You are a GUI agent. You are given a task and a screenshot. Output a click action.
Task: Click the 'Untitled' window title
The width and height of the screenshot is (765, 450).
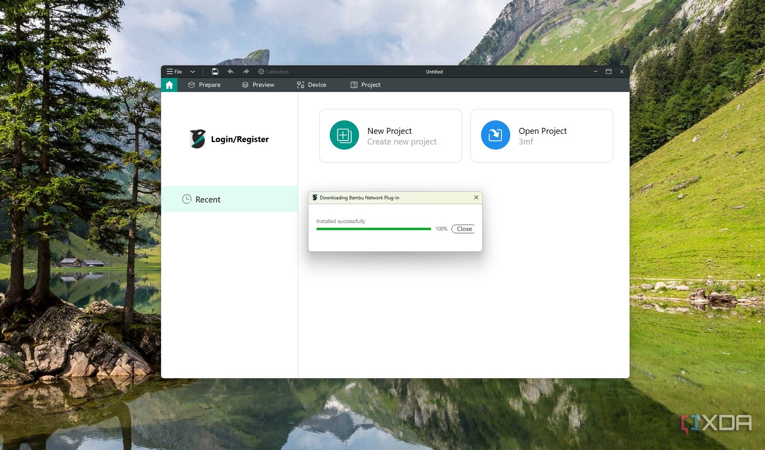(x=434, y=72)
